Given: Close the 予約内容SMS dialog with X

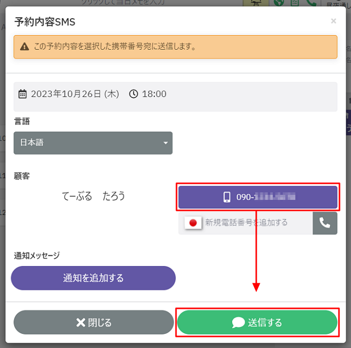Looking at the screenshot, I should (333, 21).
